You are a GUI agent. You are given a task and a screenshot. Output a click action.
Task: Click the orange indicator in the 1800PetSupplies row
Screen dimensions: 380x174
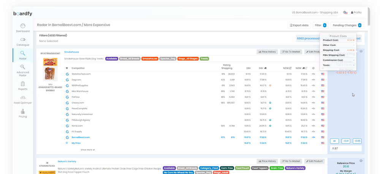coord(270,85)
